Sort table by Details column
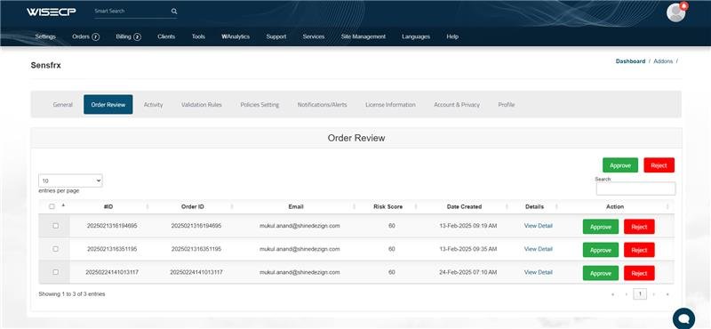 [x=535, y=206]
